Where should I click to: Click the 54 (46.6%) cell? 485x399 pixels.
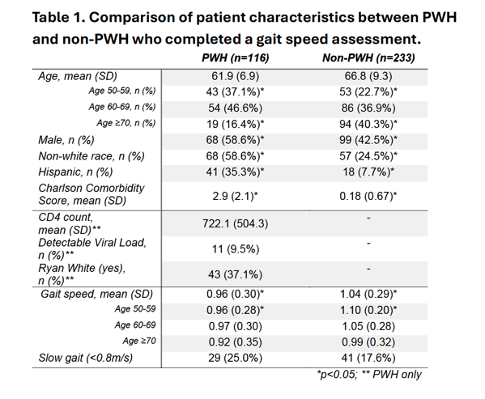[235, 108]
